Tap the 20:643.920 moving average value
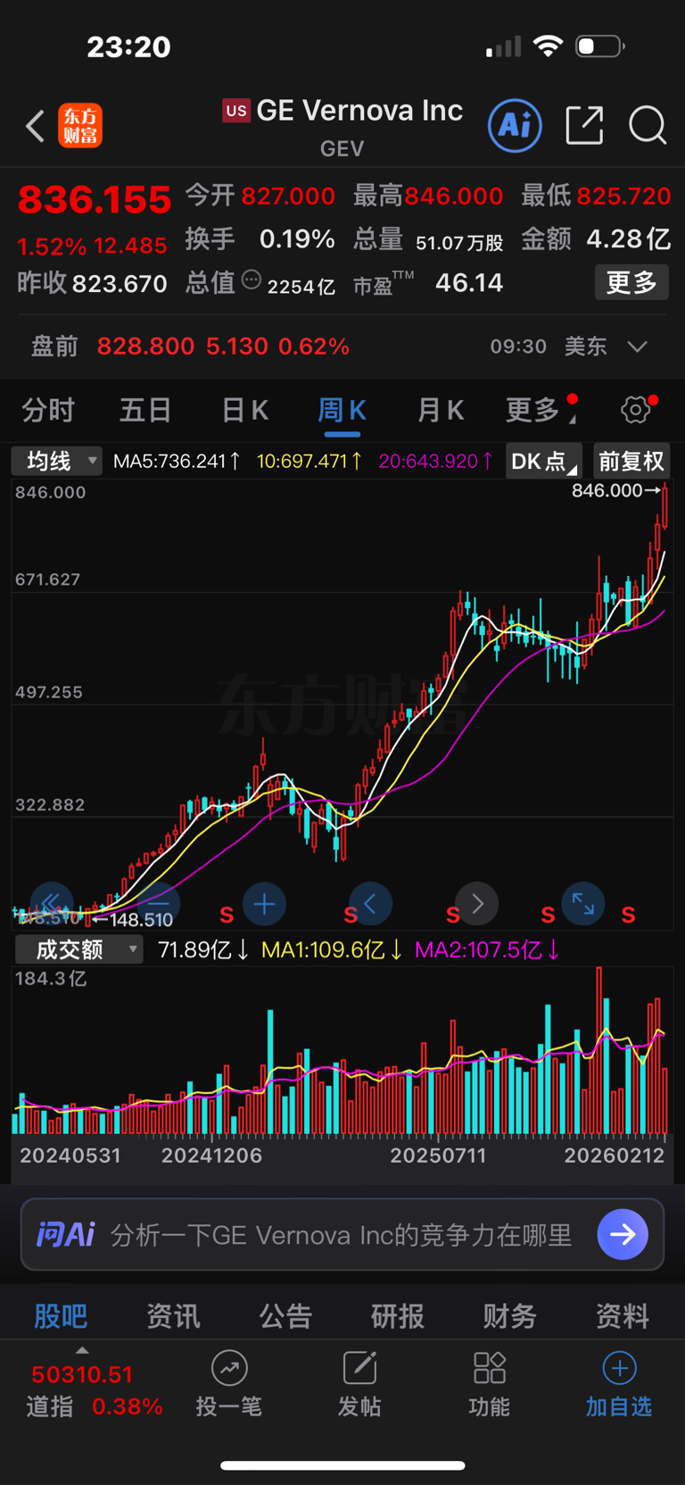685x1485 pixels. pos(436,461)
